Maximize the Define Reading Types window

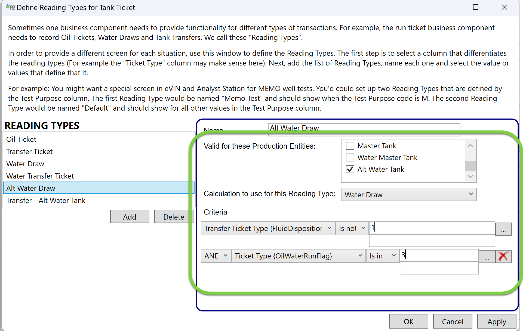[x=475, y=7]
